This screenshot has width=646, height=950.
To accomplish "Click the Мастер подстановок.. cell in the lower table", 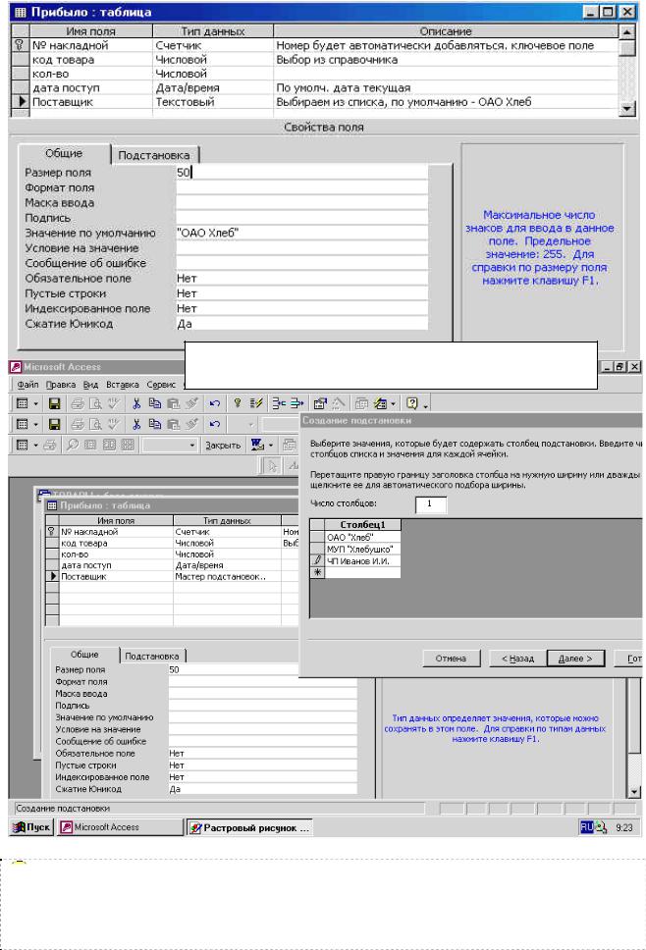I will click(227, 577).
